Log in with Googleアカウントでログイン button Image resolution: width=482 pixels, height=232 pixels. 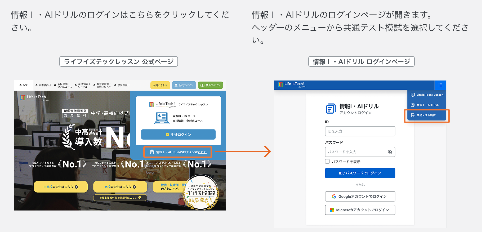(360, 197)
